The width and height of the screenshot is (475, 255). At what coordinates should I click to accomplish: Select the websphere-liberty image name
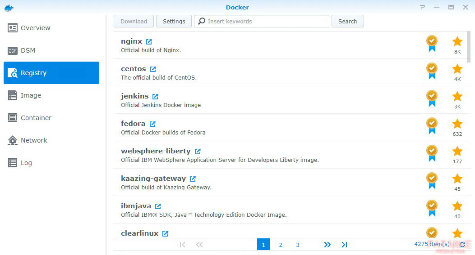click(156, 151)
